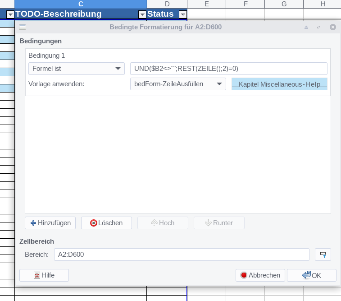Delete the condition using Löschen

pyautogui.click(x=106, y=223)
